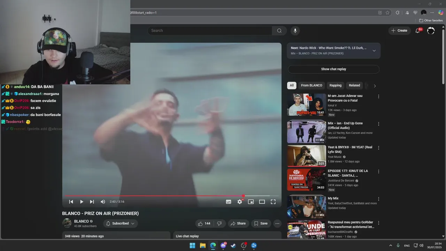This screenshot has height=251, width=446.
Task: Open Copilot sidebar icon
Action: pyautogui.click(x=440, y=13)
